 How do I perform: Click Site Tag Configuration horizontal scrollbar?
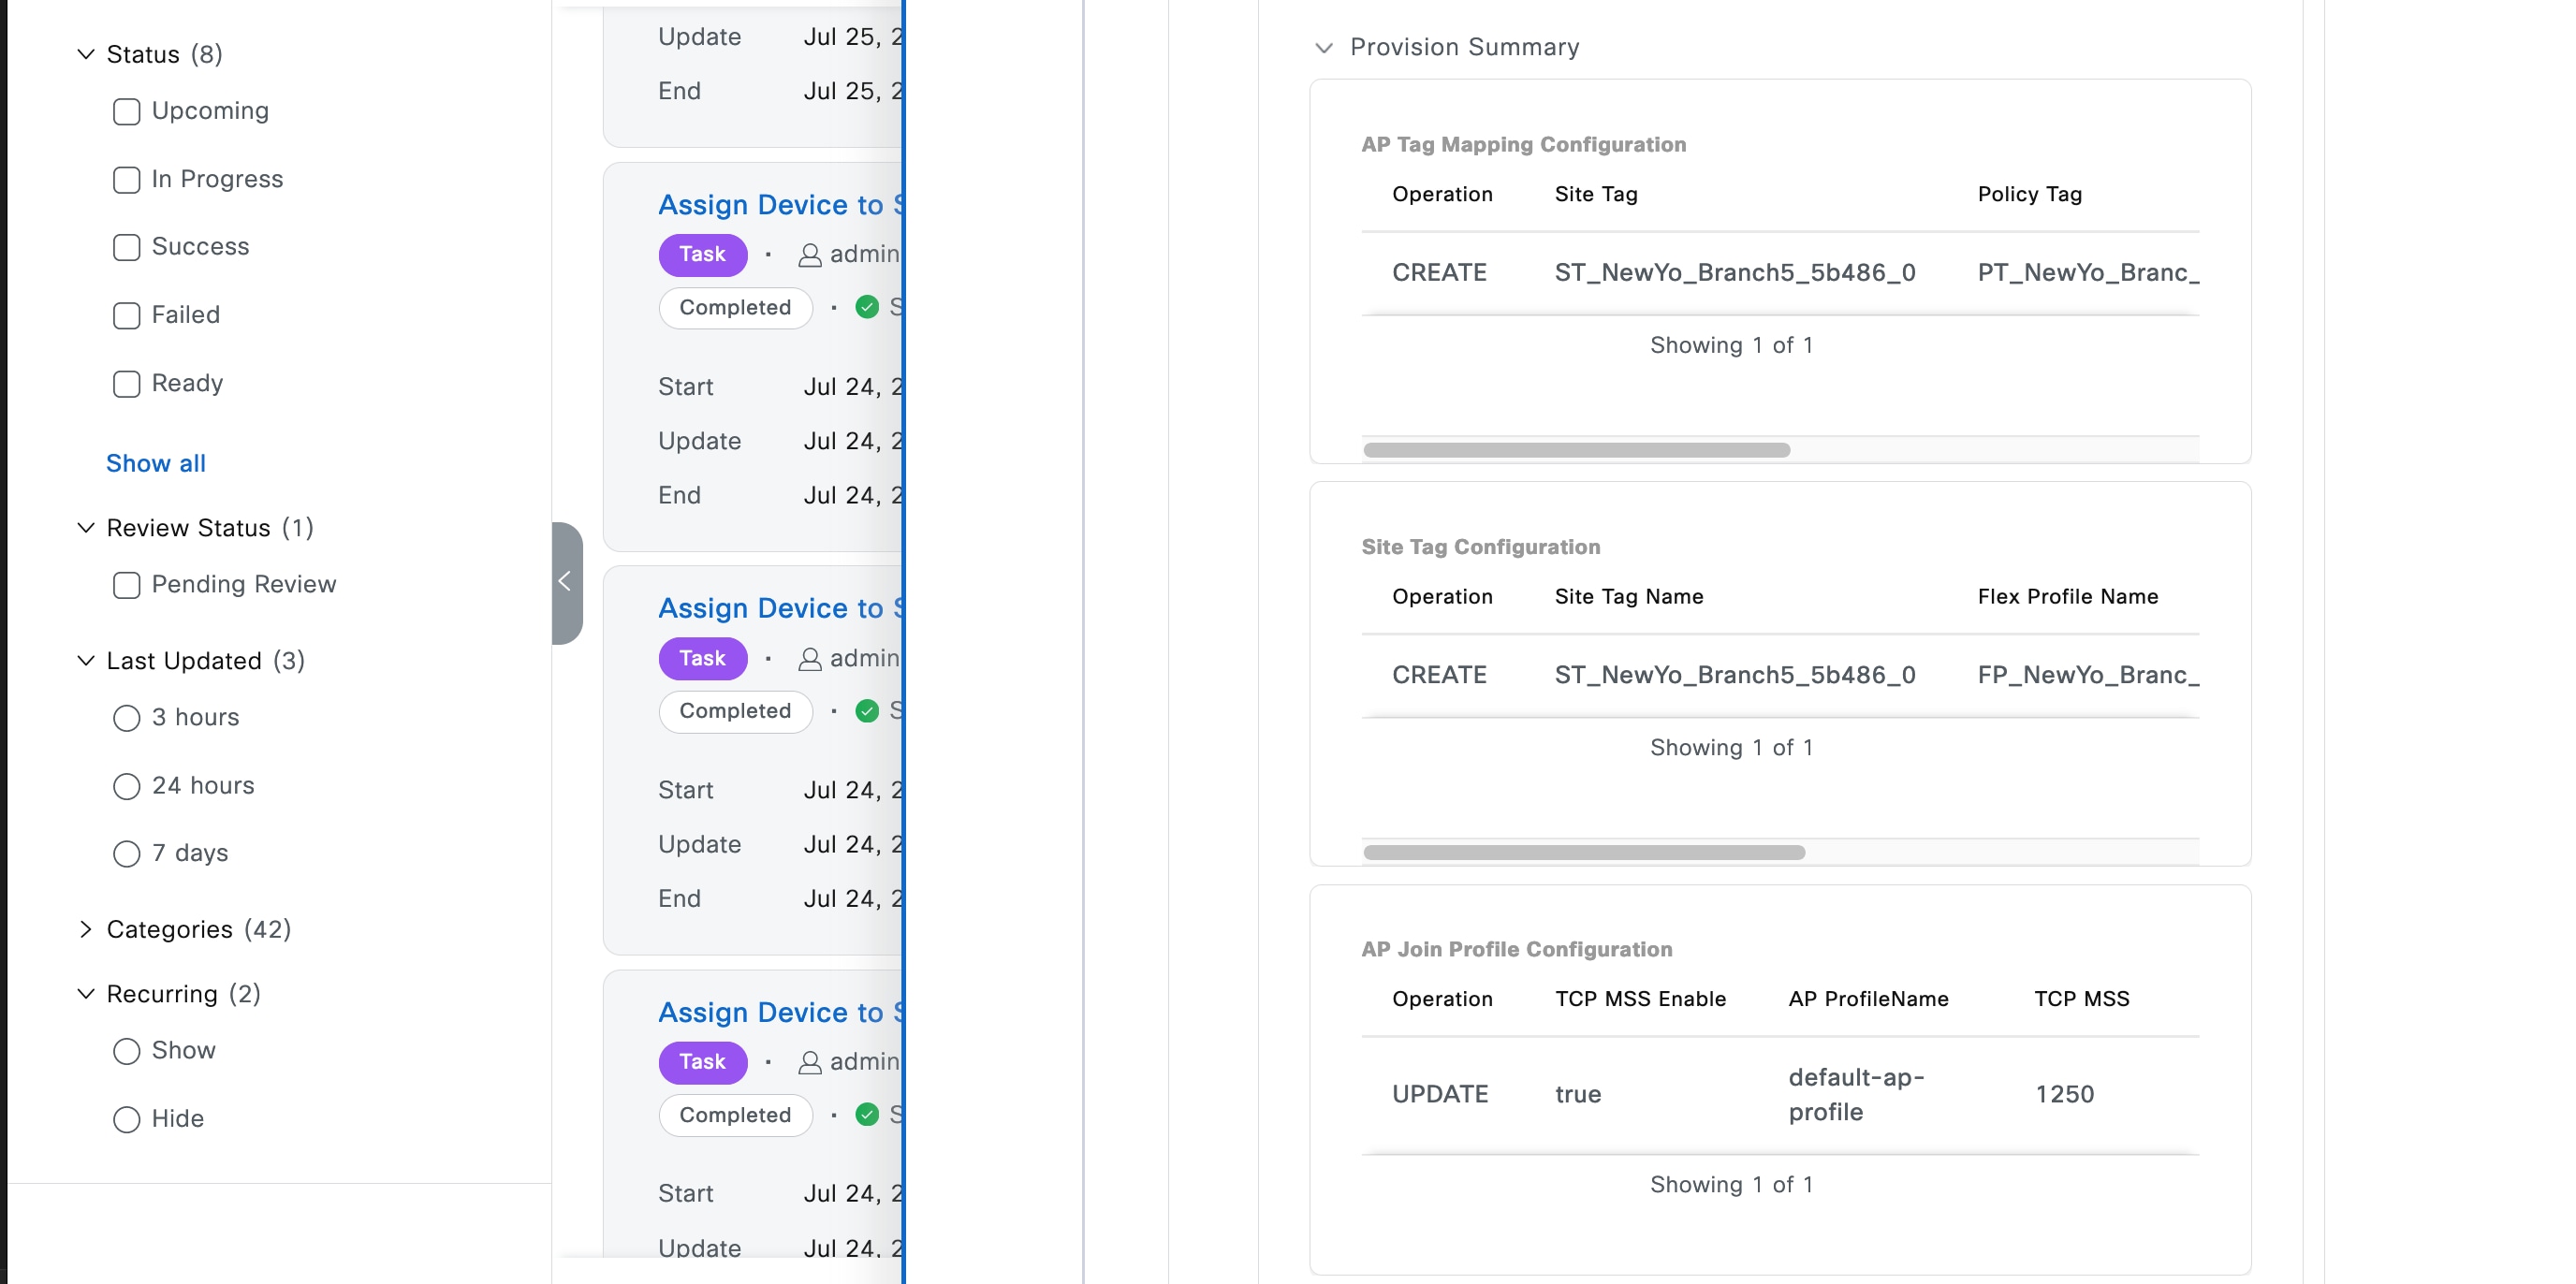[1583, 853]
